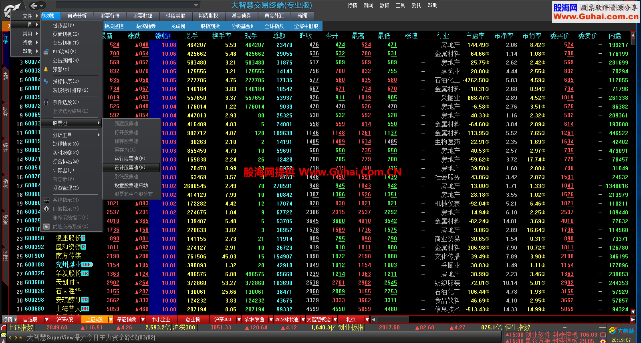This screenshot has height=343, width=641.
Task: Open dropdown arrow next to 自选股 tab
Action: [46, 319]
